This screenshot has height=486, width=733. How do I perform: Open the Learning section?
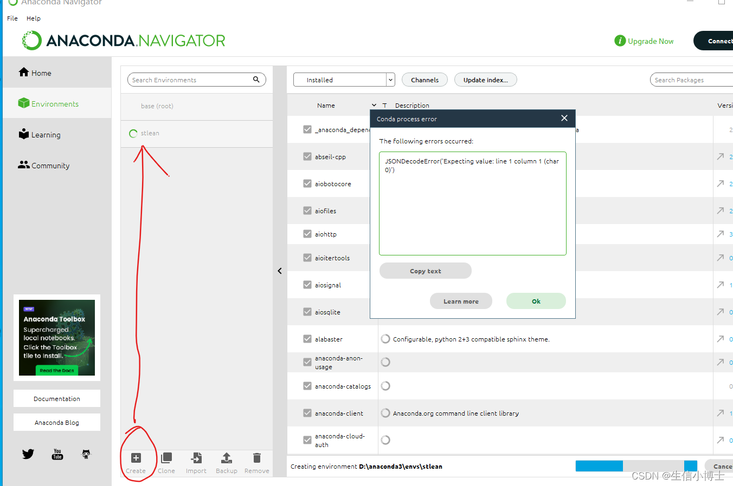(40, 134)
